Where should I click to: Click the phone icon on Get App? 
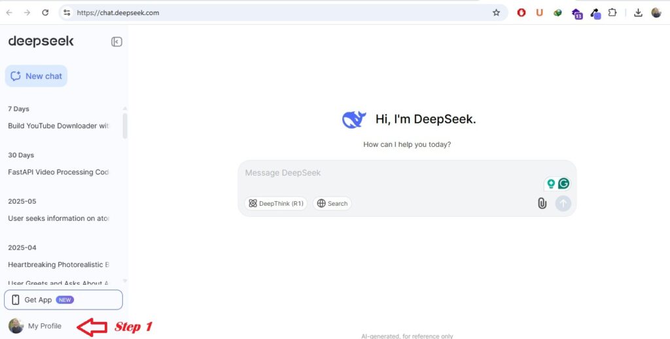16,300
